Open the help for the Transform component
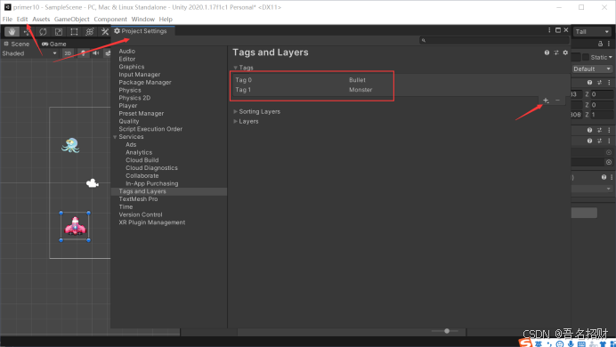The height and width of the screenshot is (347, 616). click(x=589, y=83)
